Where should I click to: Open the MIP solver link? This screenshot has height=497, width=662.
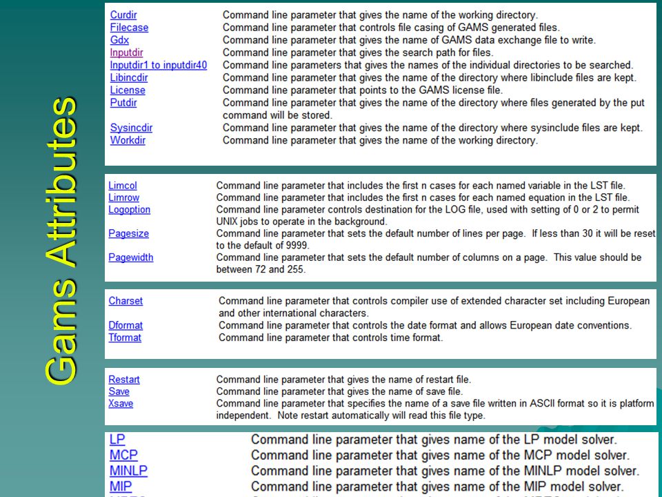(x=121, y=487)
